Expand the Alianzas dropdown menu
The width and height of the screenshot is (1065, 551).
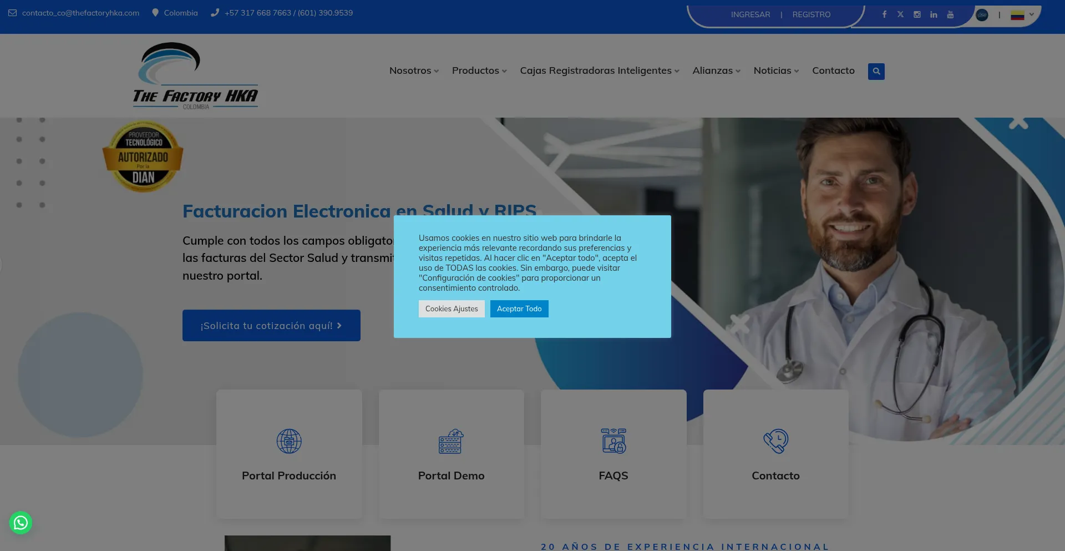point(716,70)
